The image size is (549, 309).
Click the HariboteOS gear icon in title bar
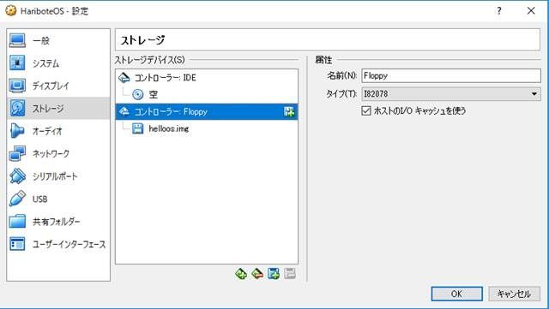(11, 10)
